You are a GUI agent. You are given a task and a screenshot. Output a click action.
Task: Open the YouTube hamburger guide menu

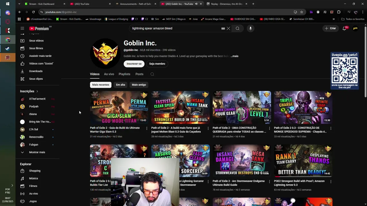click(22, 28)
